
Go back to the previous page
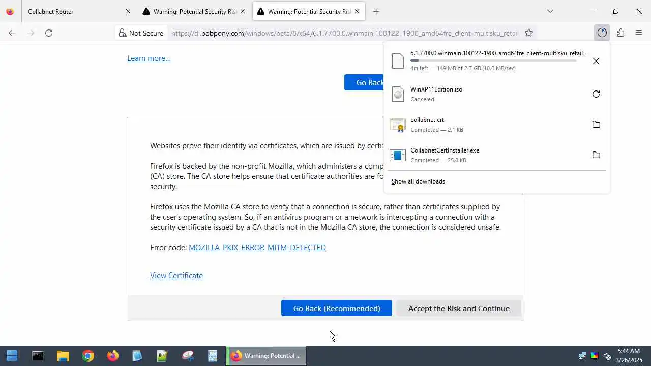coord(12,33)
